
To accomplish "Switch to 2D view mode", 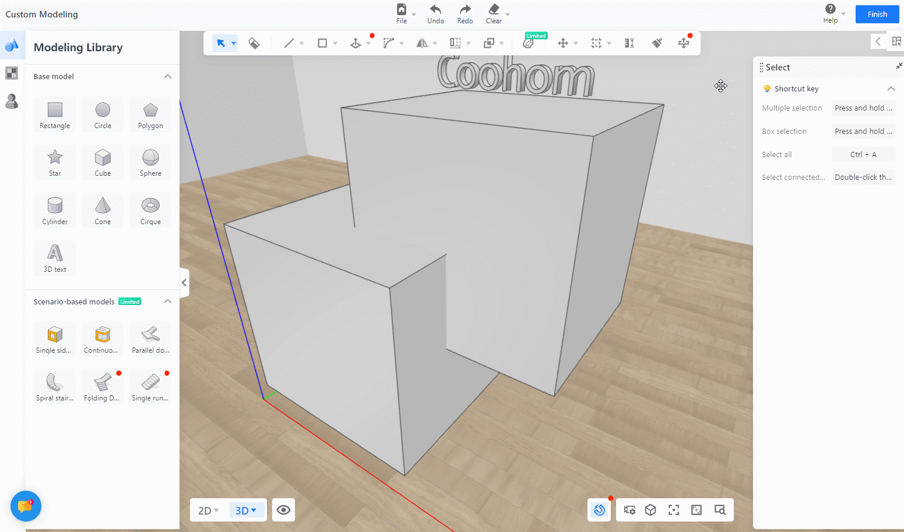I will pos(208,510).
